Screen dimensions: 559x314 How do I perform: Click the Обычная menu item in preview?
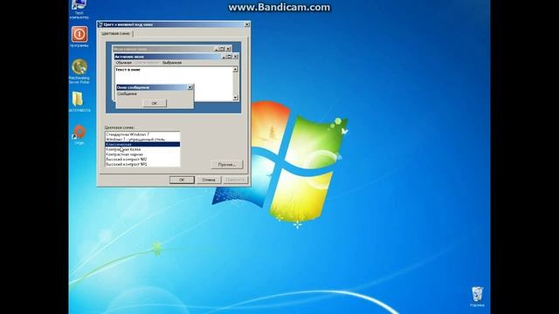pos(124,63)
